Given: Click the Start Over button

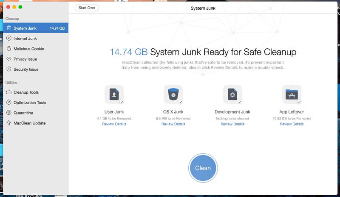Looking at the screenshot, I should coord(87,8).
